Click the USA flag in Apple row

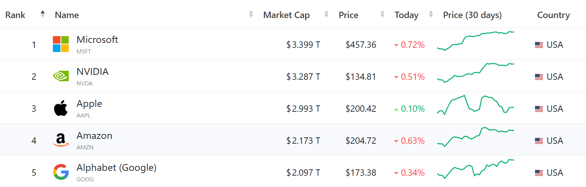539,109
